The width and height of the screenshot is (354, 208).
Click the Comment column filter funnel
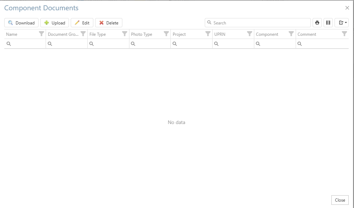pos(344,34)
